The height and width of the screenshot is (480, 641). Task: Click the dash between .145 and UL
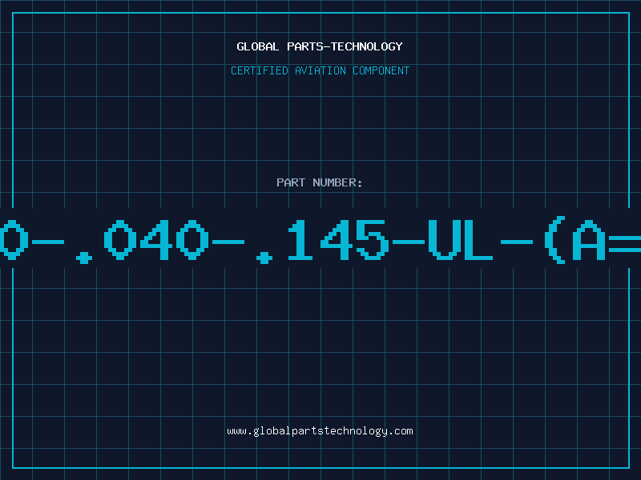coord(409,242)
